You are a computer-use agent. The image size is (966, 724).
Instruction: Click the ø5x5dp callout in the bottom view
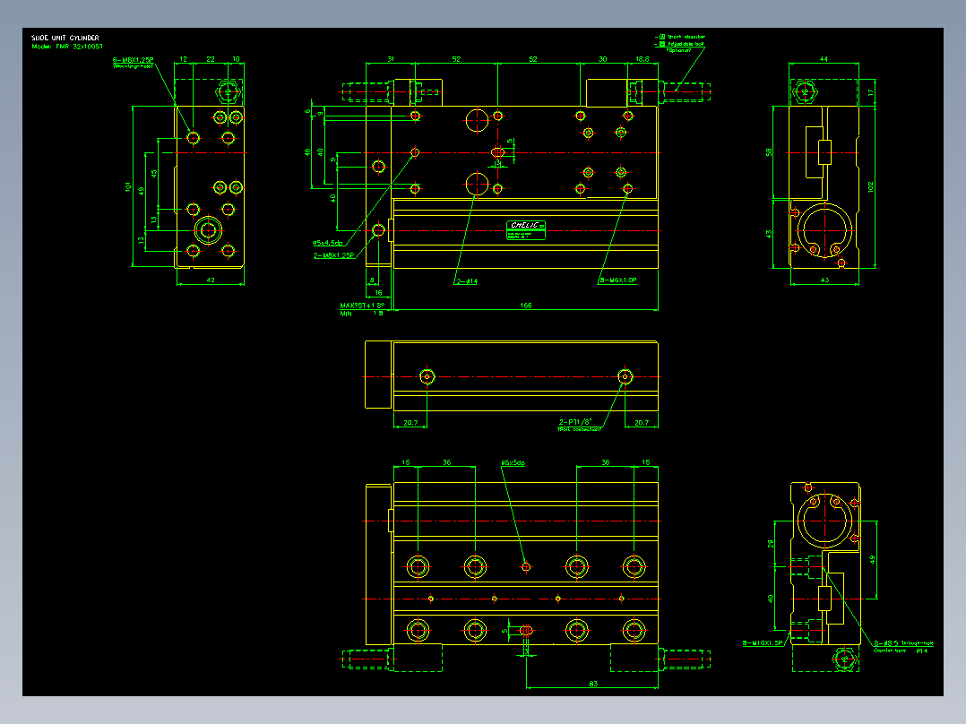[513, 462]
